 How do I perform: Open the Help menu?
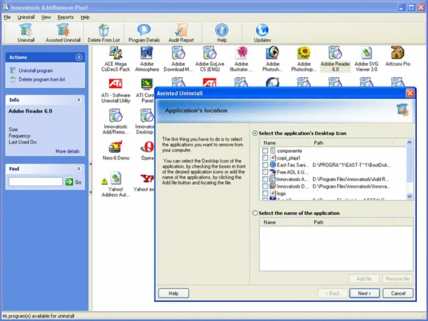click(x=85, y=17)
